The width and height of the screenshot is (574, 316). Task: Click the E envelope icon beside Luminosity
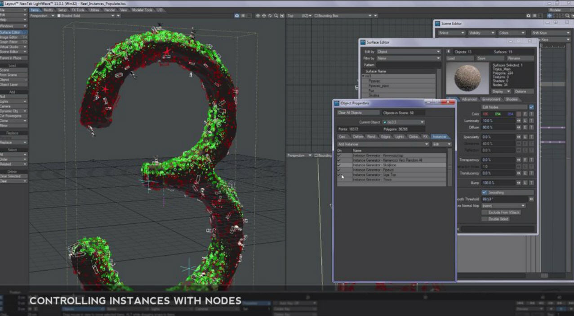pos(525,121)
